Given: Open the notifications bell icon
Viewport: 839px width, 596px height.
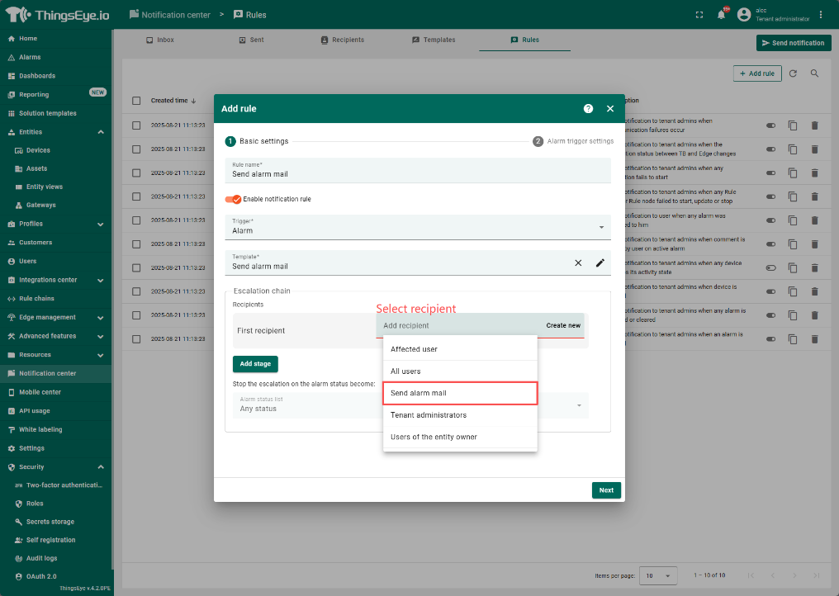Looking at the screenshot, I should click(x=721, y=15).
